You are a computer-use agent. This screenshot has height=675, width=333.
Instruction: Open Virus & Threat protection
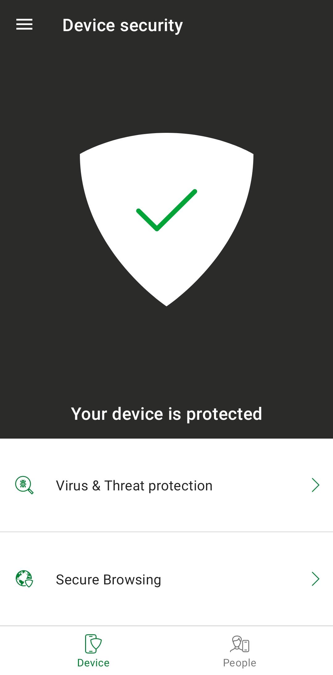166,485
